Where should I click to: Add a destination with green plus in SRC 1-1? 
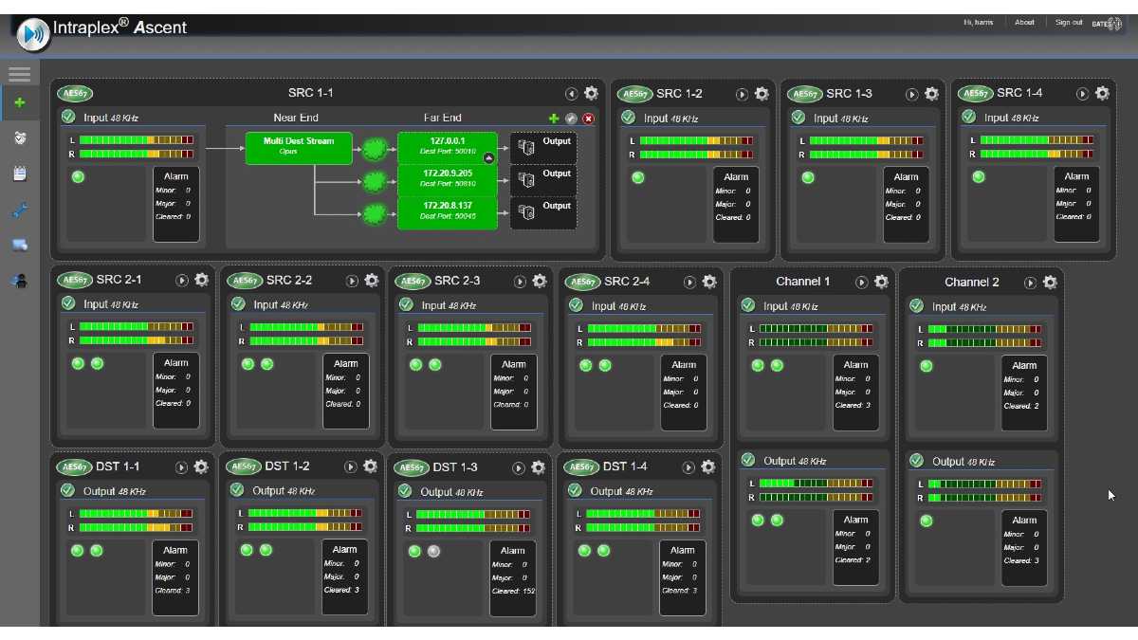click(x=554, y=119)
